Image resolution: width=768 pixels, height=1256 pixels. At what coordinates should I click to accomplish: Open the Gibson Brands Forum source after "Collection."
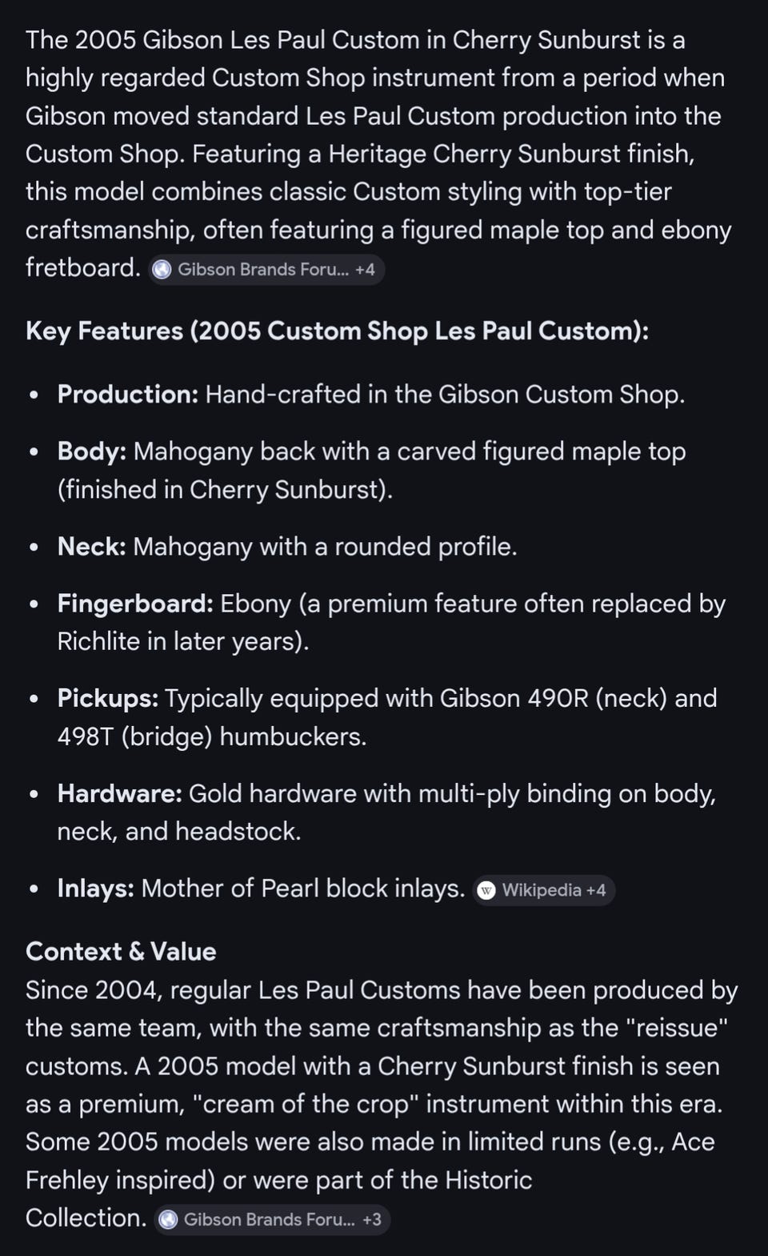[x=269, y=1219]
